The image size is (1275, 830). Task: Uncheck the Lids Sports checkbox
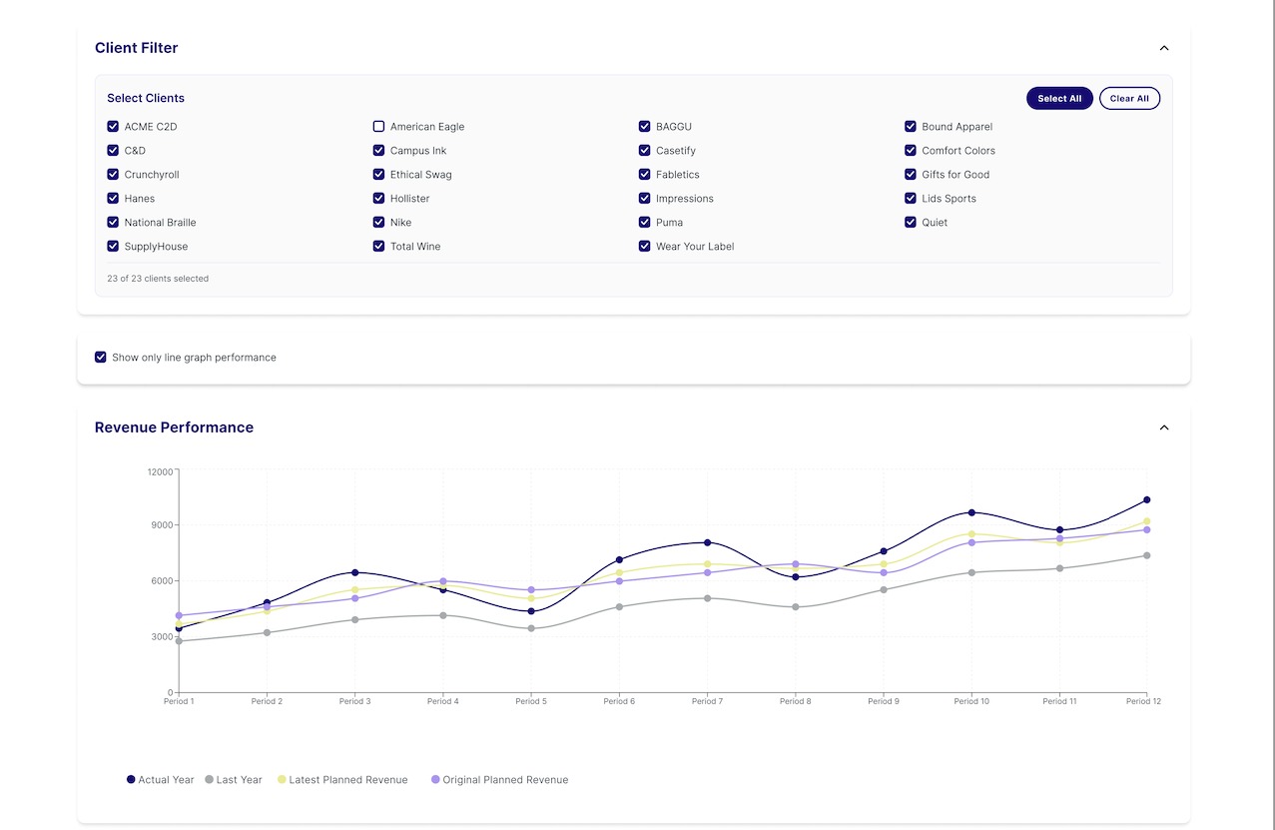point(911,199)
